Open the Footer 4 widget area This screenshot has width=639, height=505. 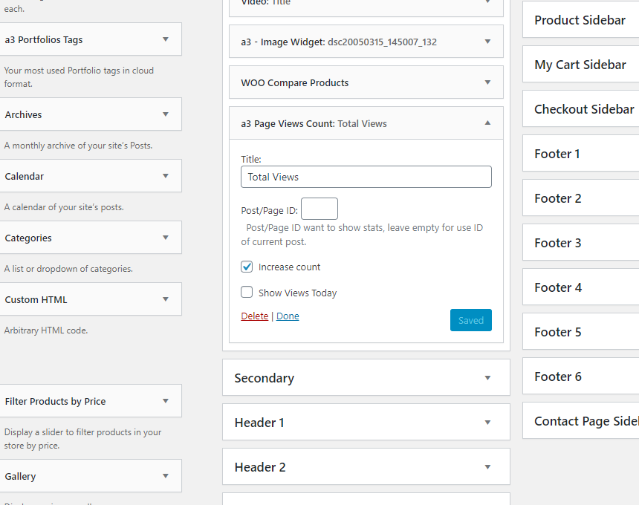click(x=581, y=287)
